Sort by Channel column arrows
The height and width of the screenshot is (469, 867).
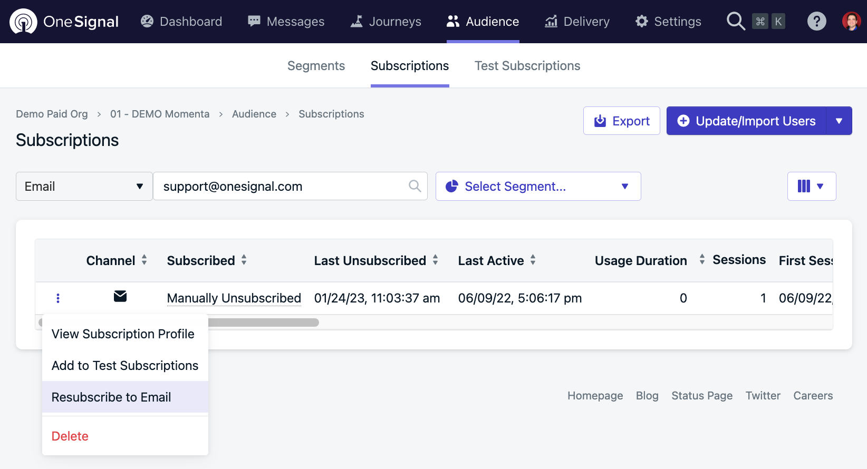pyautogui.click(x=144, y=260)
